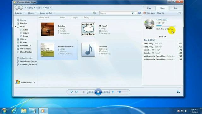Sort by the Album artist column

tap(44, 17)
